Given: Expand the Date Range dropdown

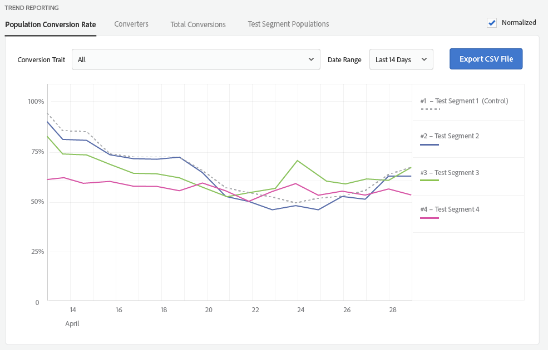Looking at the screenshot, I should click(x=401, y=59).
